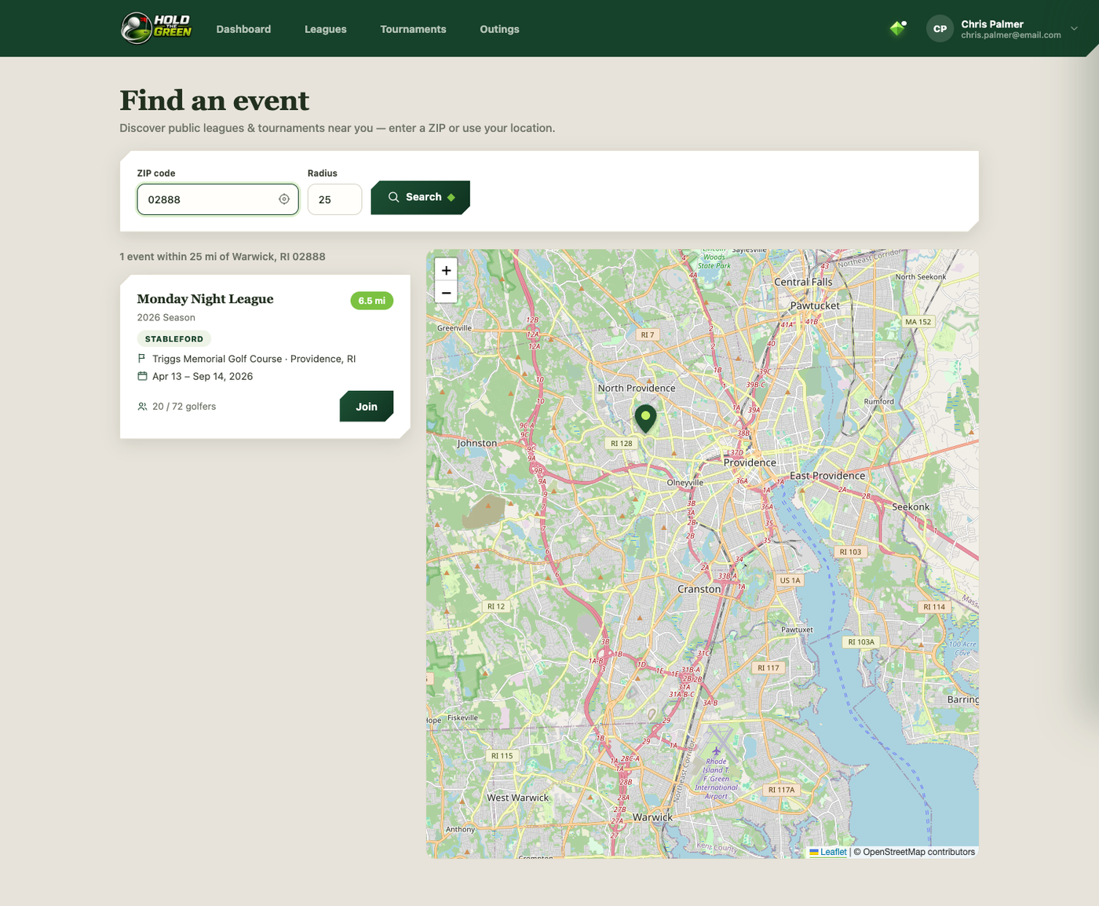Zoom in on the map

tap(446, 270)
